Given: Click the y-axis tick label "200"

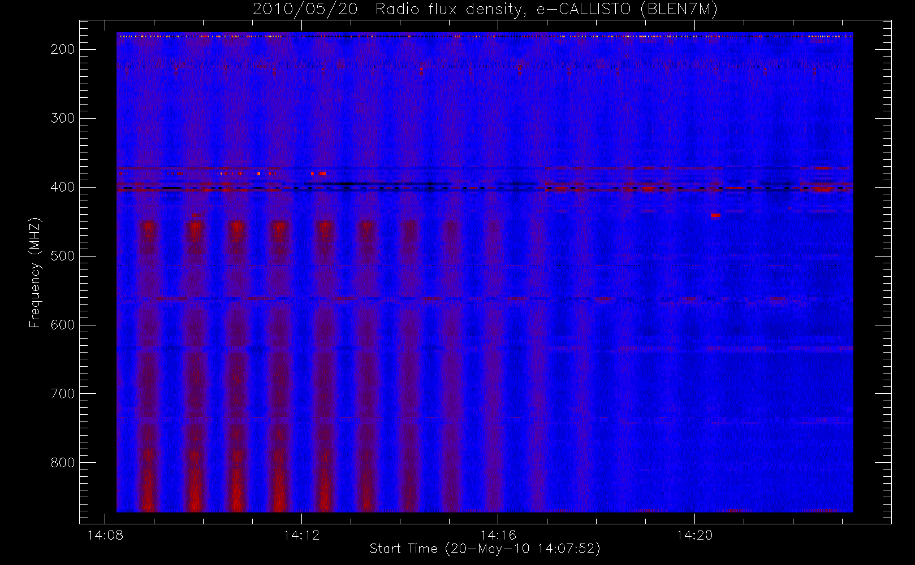Looking at the screenshot, I should pyautogui.click(x=63, y=49).
